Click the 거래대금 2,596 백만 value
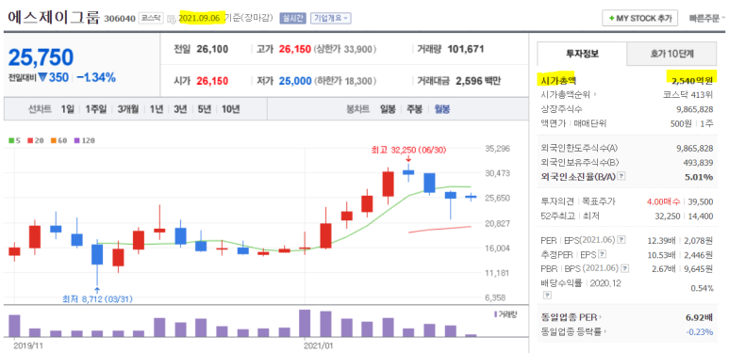This screenshot has width=729, height=353. pyautogui.click(x=478, y=81)
